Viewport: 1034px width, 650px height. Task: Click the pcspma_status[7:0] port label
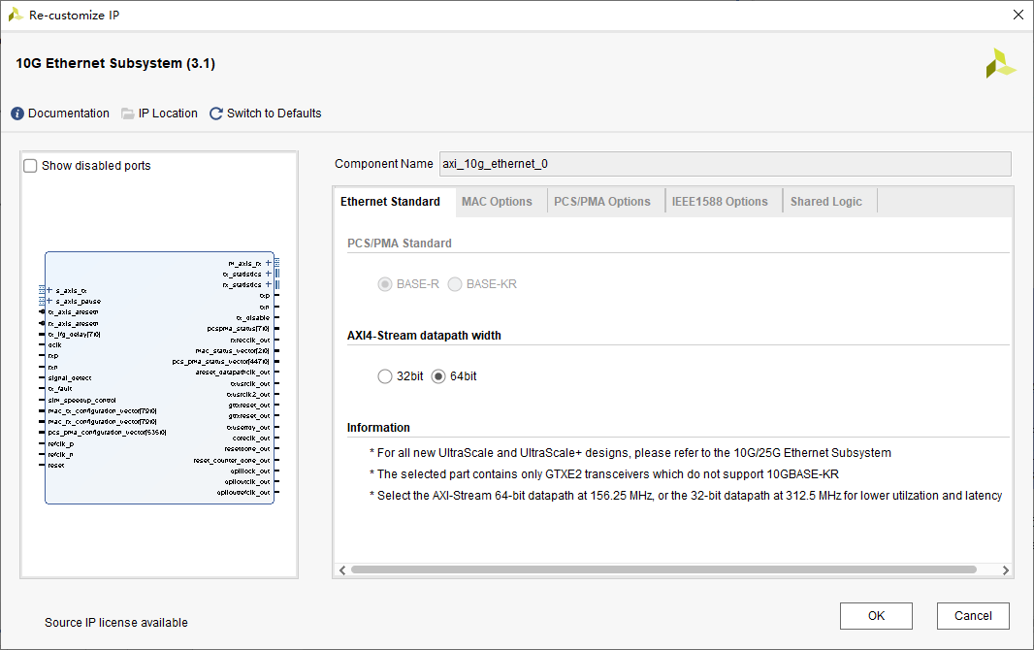click(238, 328)
